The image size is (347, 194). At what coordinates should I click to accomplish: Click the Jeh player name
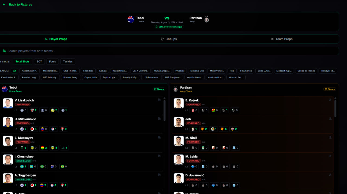click(188, 119)
